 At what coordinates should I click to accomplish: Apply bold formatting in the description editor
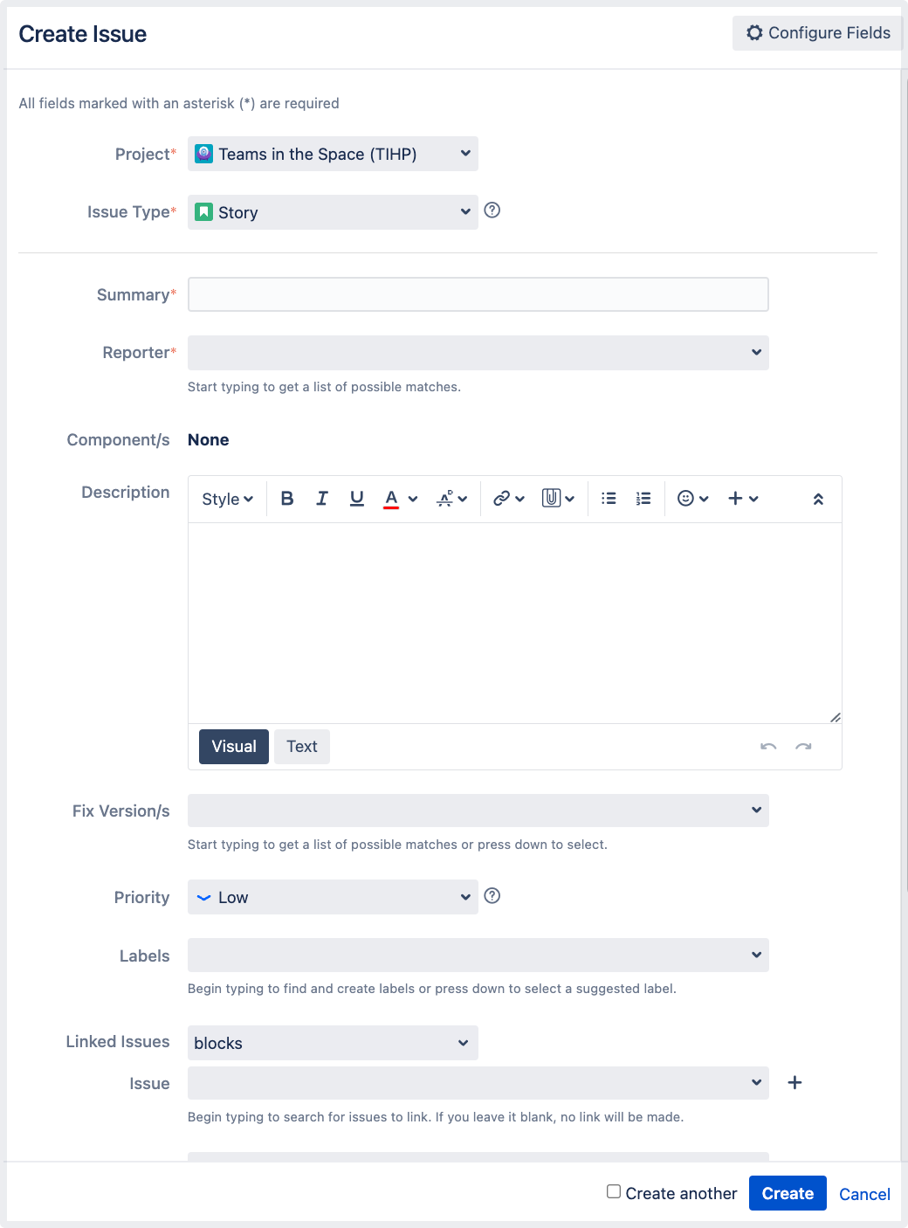click(286, 498)
